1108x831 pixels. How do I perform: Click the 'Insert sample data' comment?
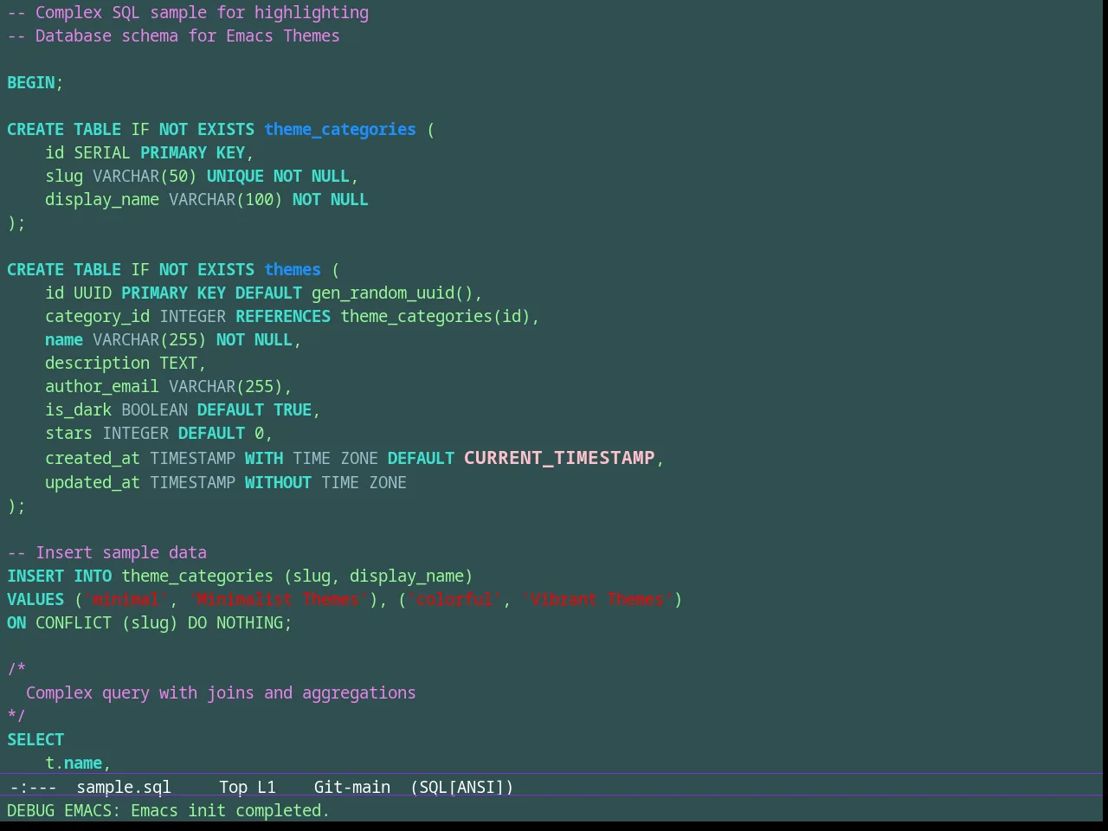(107, 552)
